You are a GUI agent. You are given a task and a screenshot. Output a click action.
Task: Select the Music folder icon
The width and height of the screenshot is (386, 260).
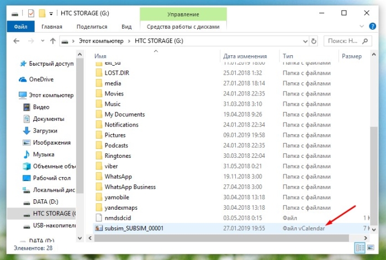tap(99, 104)
